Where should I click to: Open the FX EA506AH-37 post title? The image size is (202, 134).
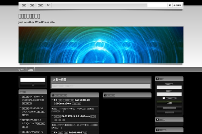[71, 132]
